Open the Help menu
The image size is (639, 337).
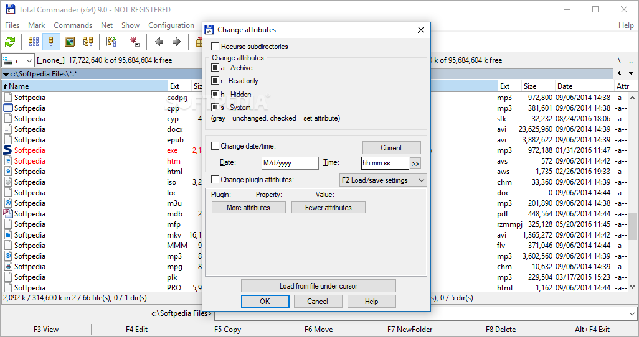click(x=626, y=25)
